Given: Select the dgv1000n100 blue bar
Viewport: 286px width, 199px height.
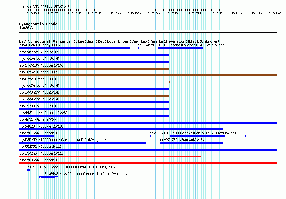Looking at the screenshot, I should [94, 62].
